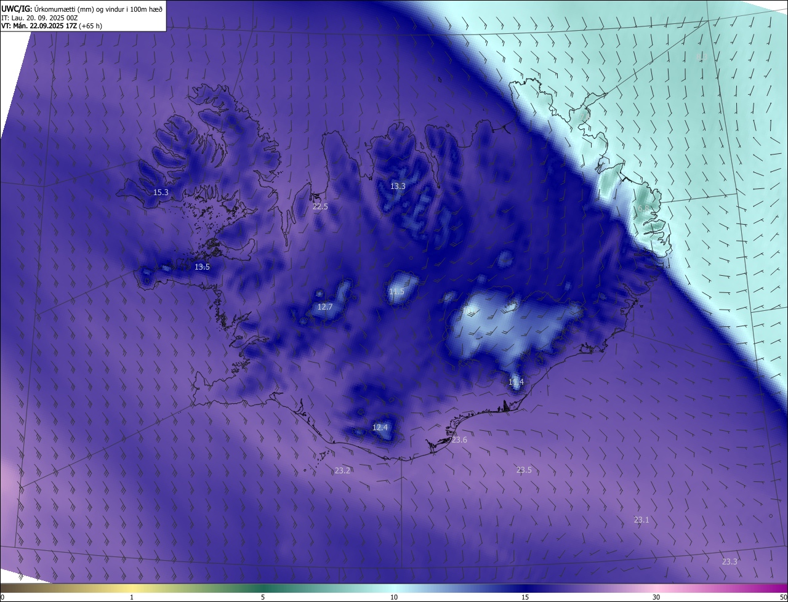Click the colorbar tick label 10
Screen dimensions: 788x602
[x=394, y=597]
